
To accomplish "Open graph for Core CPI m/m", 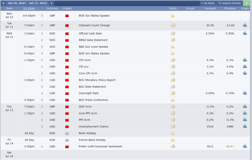I will [245, 73].
